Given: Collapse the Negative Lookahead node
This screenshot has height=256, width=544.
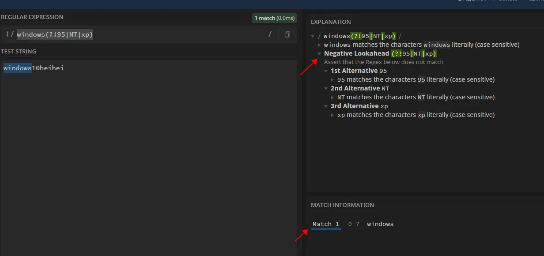Looking at the screenshot, I should (320, 53).
